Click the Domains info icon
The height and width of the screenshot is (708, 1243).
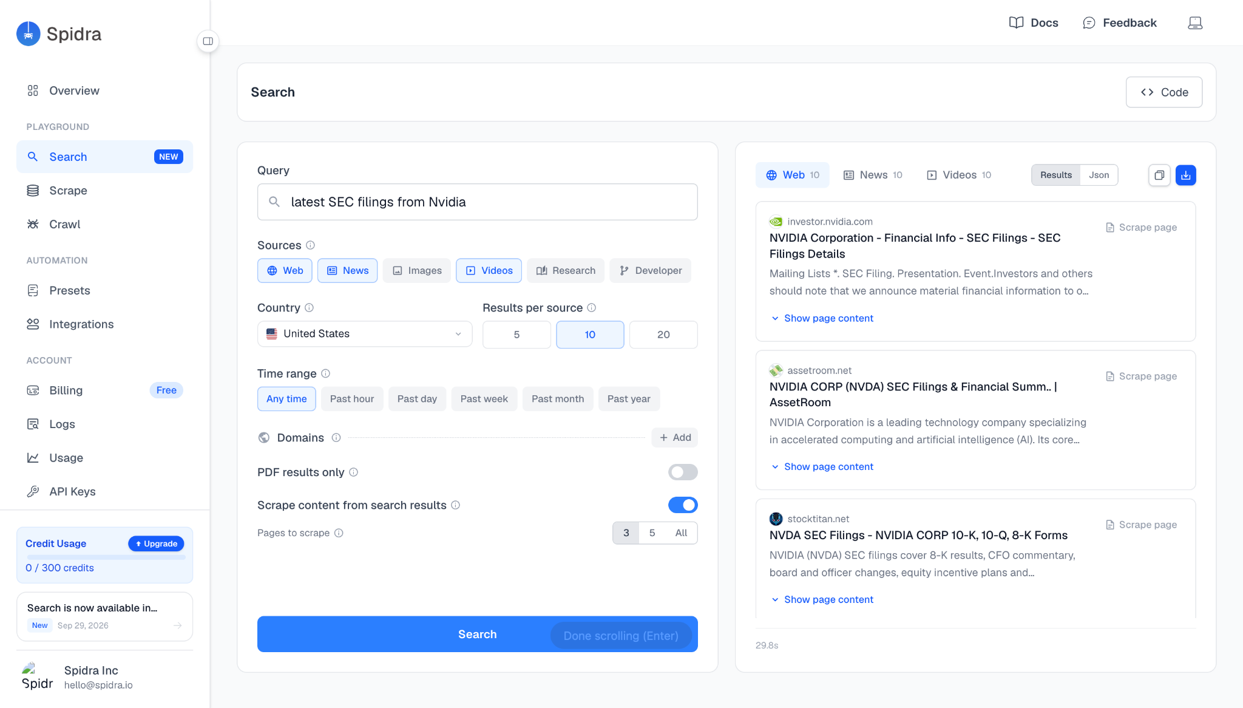coord(336,438)
